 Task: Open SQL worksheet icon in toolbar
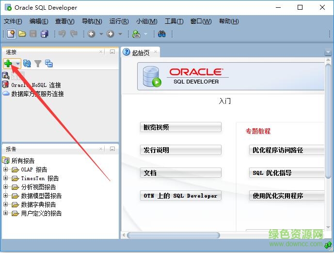(x=136, y=34)
